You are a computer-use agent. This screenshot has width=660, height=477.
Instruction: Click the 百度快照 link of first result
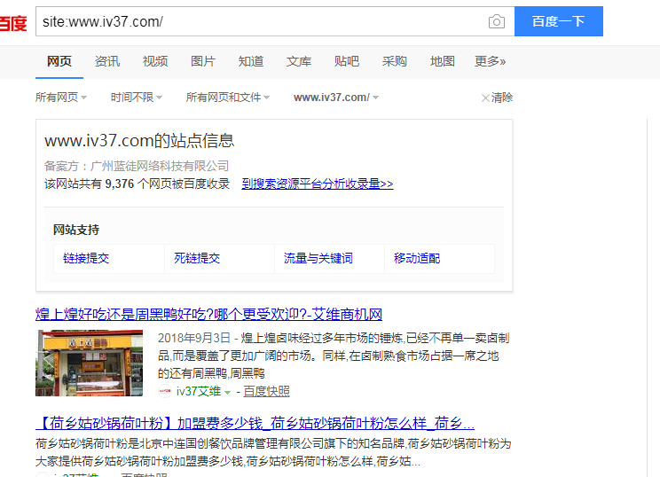point(266,392)
